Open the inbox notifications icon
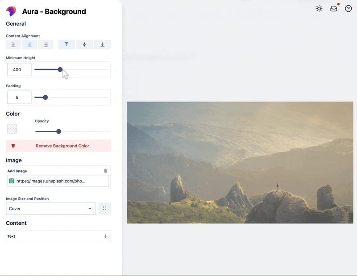 pyautogui.click(x=334, y=8)
